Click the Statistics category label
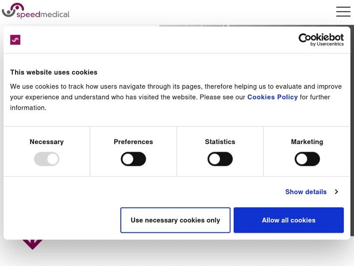The height and width of the screenshot is (266, 354). pyautogui.click(x=220, y=142)
